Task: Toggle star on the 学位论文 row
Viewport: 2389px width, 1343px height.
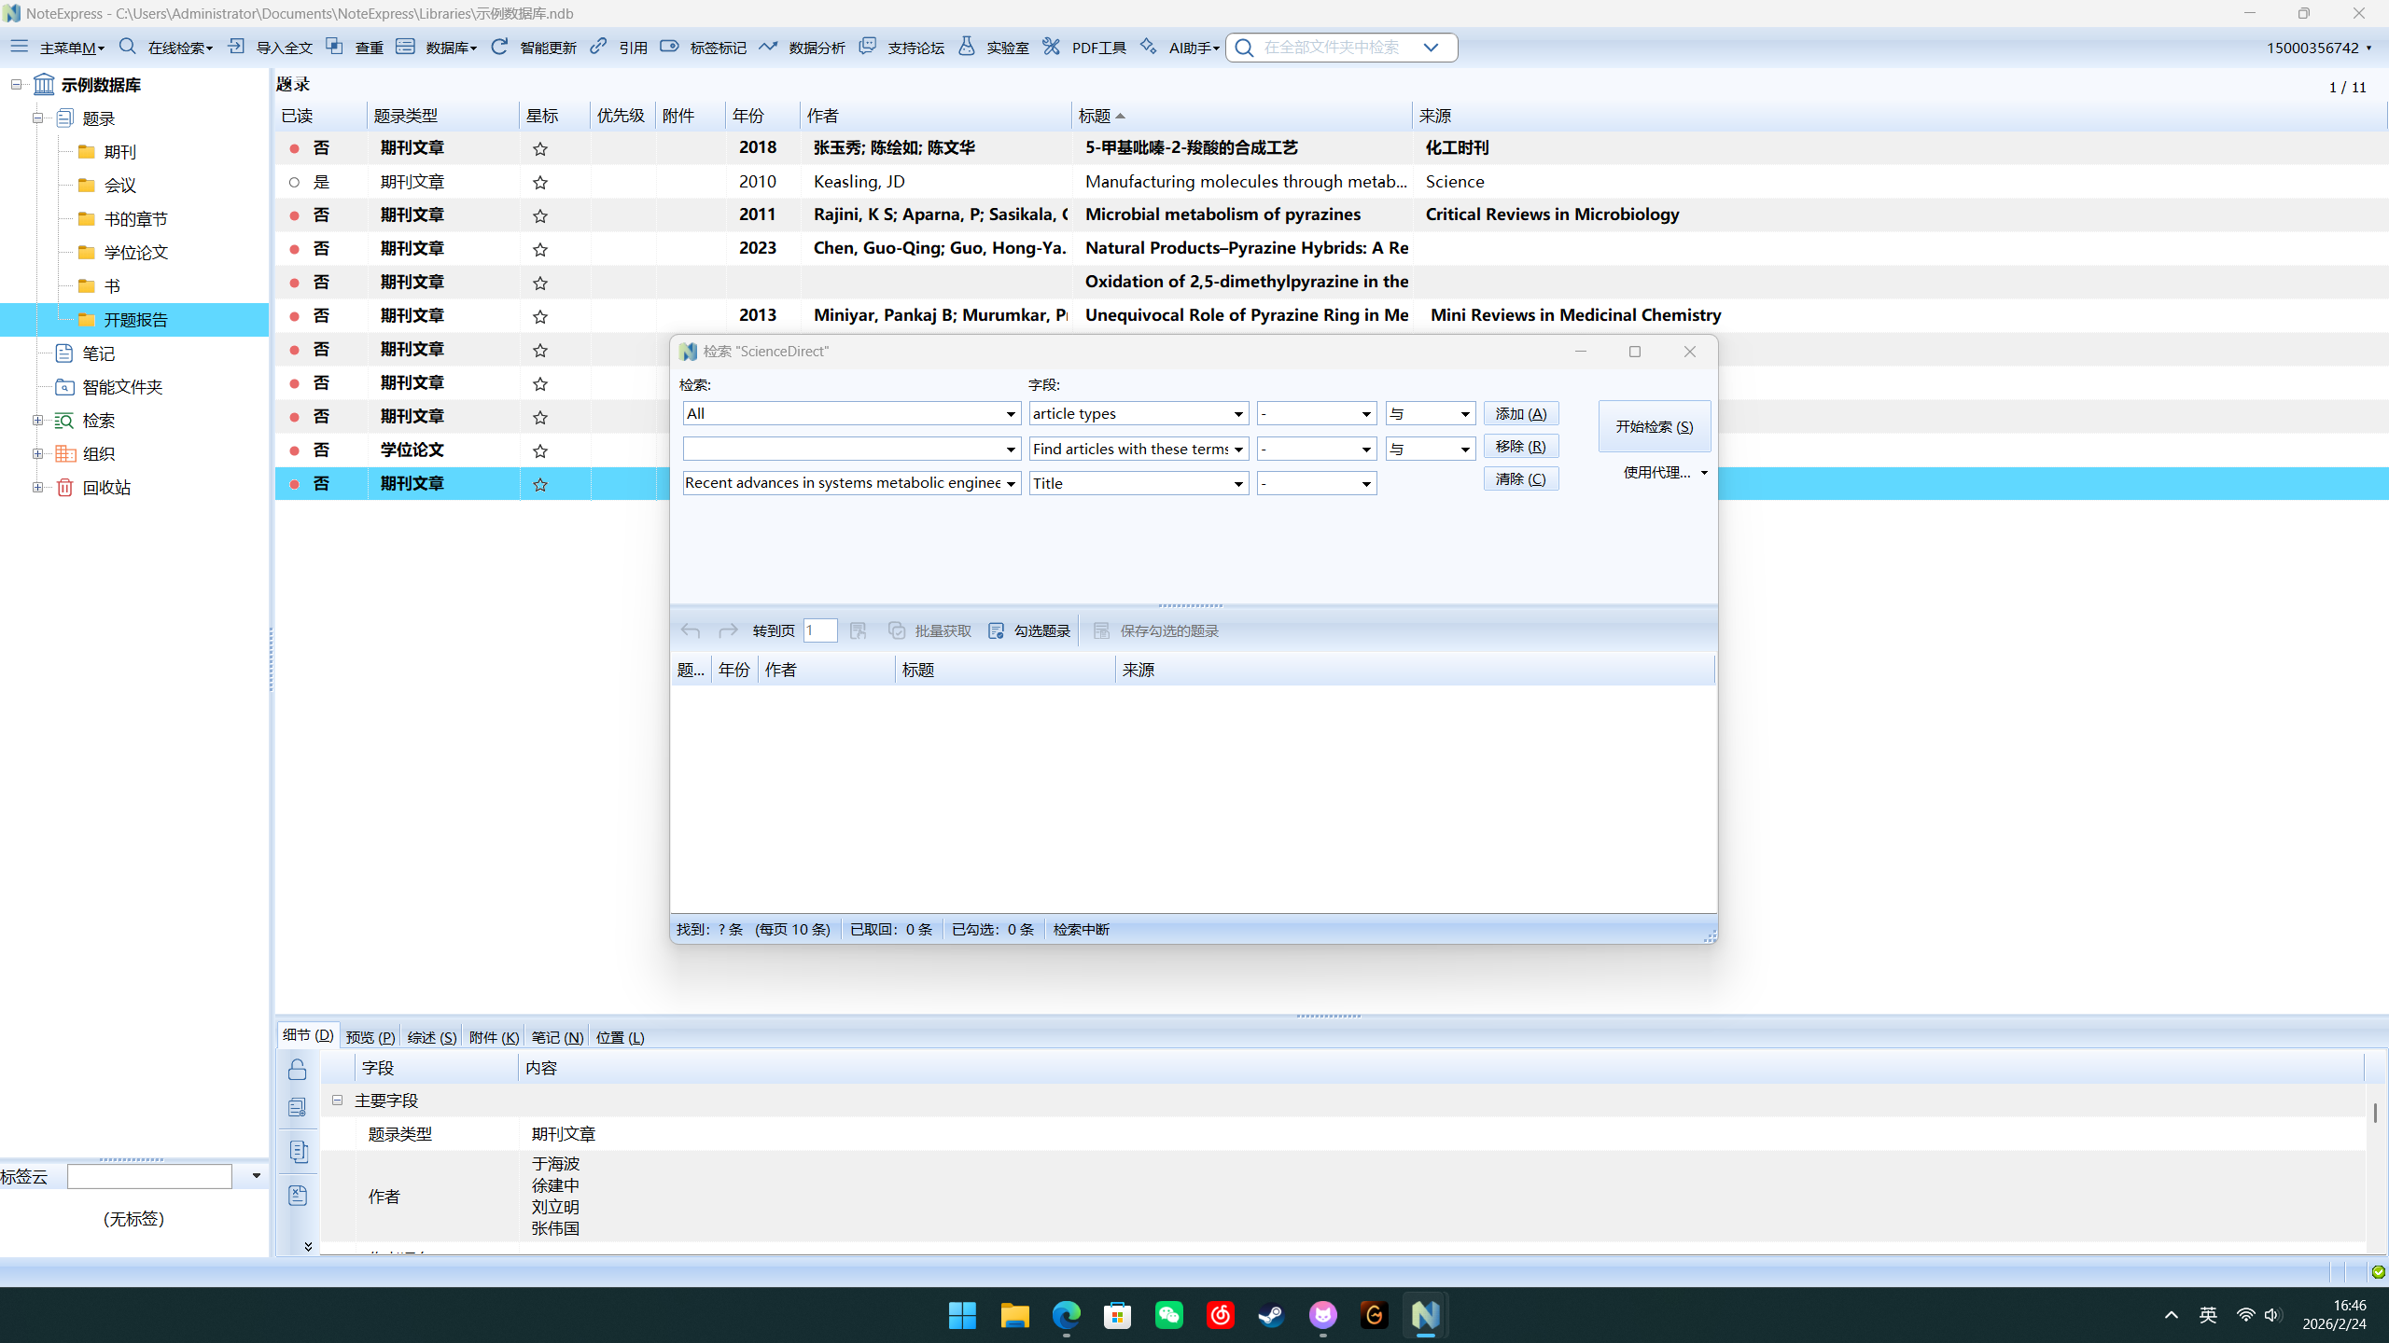Action: click(x=540, y=450)
